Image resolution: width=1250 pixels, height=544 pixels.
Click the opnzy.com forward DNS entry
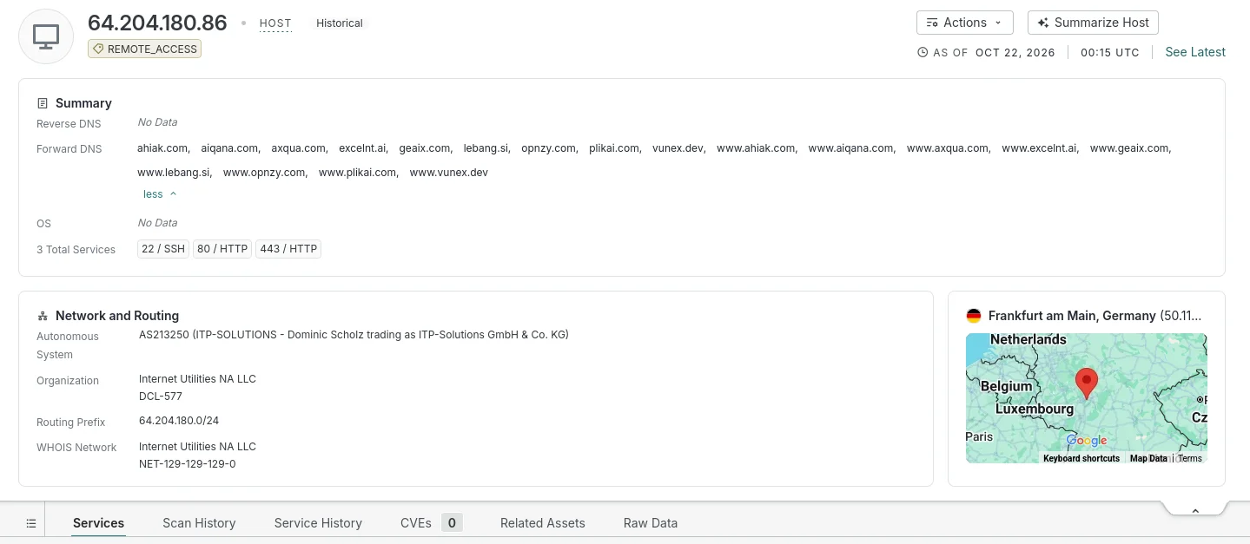549,148
